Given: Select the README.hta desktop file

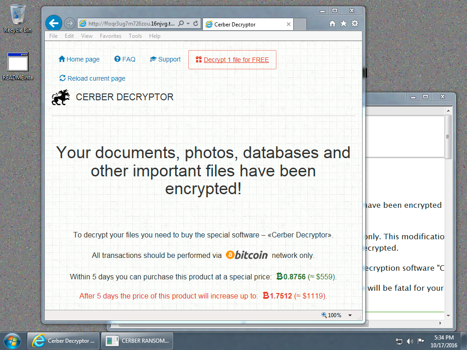Looking at the screenshot, I should pyautogui.click(x=18, y=67).
